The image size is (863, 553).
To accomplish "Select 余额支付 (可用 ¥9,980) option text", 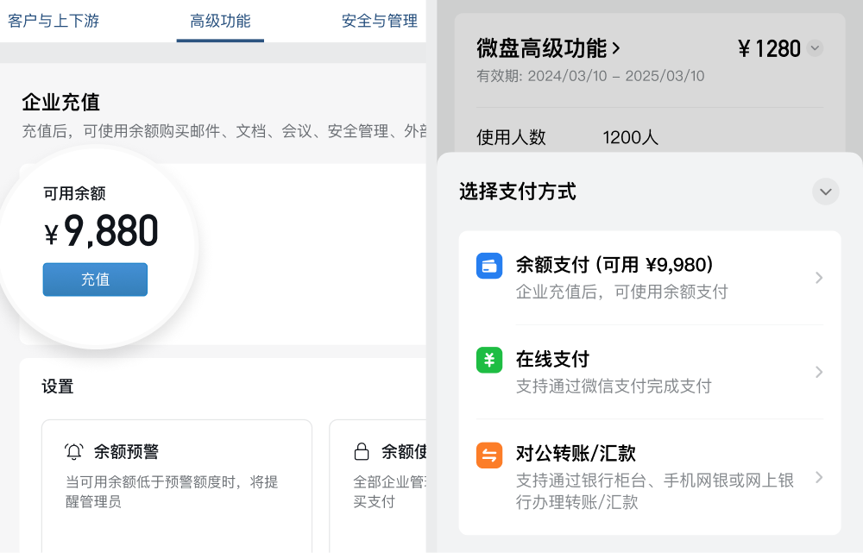I will 614,265.
